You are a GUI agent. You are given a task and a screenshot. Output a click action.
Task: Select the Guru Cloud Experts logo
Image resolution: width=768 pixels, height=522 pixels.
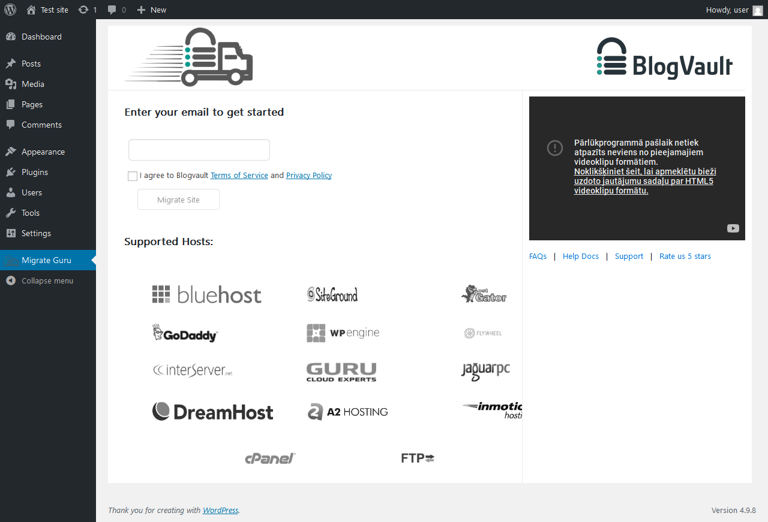coord(341,372)
